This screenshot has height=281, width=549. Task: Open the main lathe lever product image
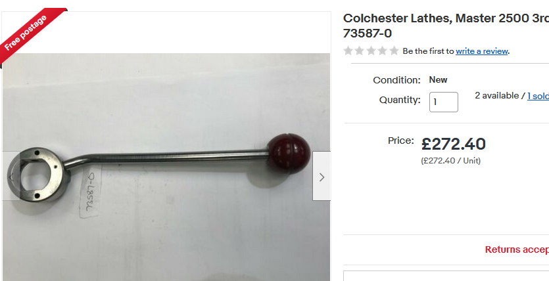[x=166, y=167]
